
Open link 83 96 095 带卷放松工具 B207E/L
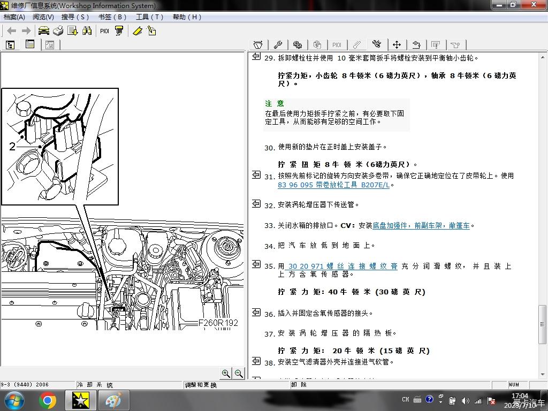click(333, 185)
